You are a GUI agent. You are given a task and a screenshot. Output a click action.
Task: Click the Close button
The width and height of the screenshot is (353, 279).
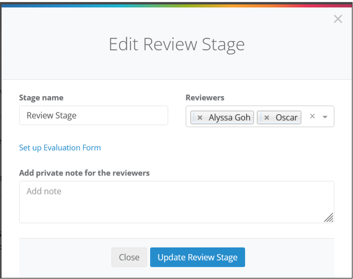point(129,257)
